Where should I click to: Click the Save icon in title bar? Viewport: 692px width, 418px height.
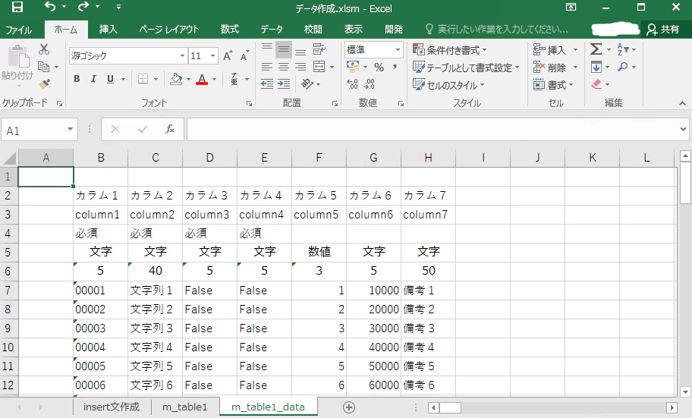click(17, 7)
